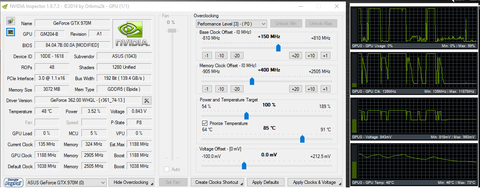Click the PCIe Interface 3.0 @ 1.1 x16 field

[x=51, y=79]
